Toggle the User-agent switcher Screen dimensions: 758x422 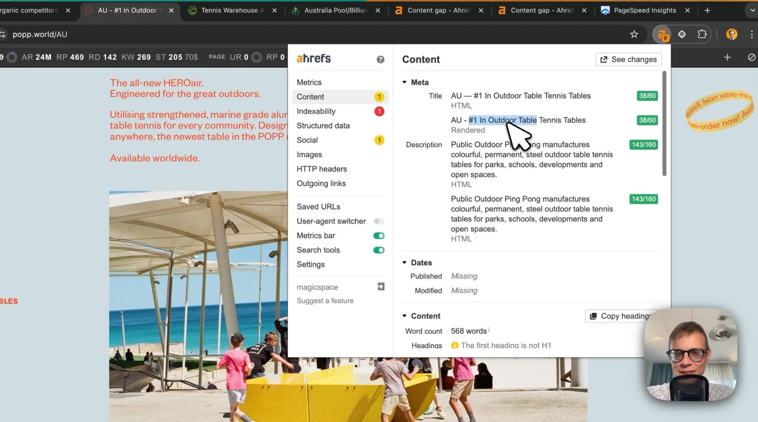click(379, 222)
